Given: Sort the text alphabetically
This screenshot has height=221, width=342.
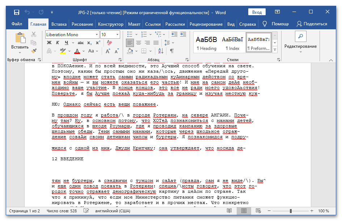Looking at the screenshot, I should click(x=161, y=51).
